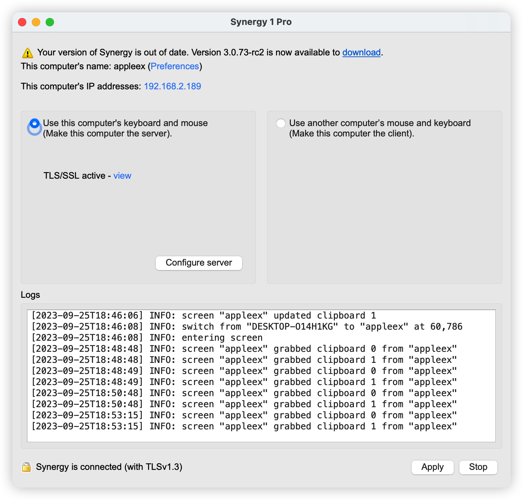The image size is (523, 500).
Task: Select the client mode radio button
Action: click(281, 123)
